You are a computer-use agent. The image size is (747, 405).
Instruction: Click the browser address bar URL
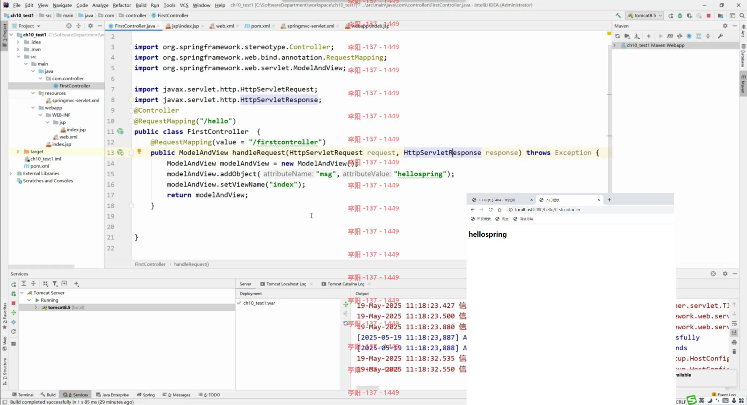tap(547, 210)
